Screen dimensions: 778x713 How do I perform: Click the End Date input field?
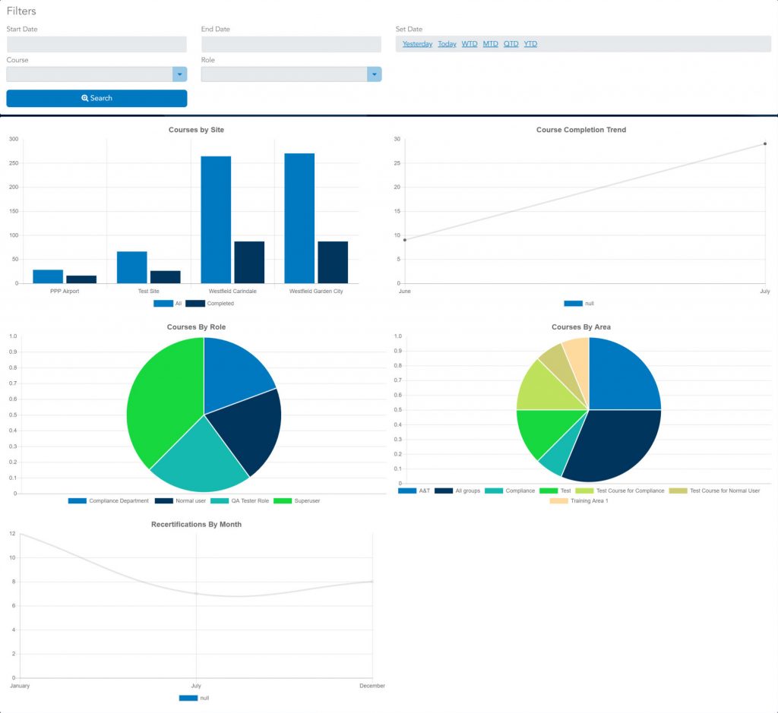coord(291,45)
